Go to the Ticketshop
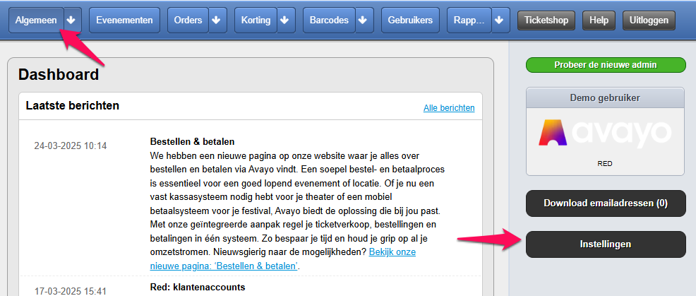The image size is (696, 296). (546, 20)
